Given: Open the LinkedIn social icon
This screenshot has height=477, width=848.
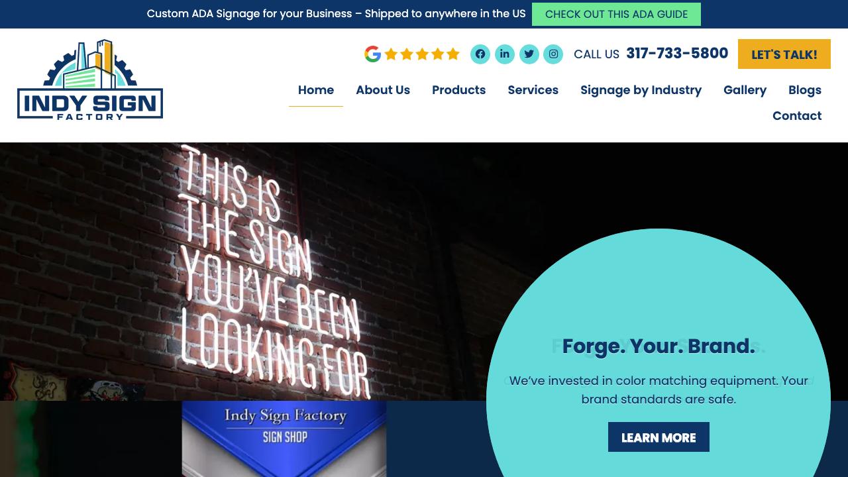Looking at the screenshot, I should tap(505, 54).
